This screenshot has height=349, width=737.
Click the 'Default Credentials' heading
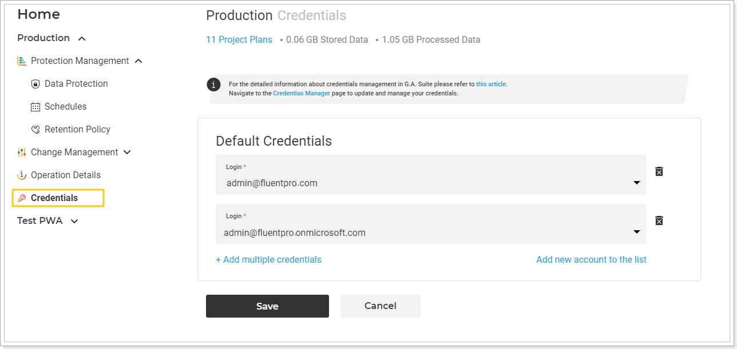coord(274,141)
